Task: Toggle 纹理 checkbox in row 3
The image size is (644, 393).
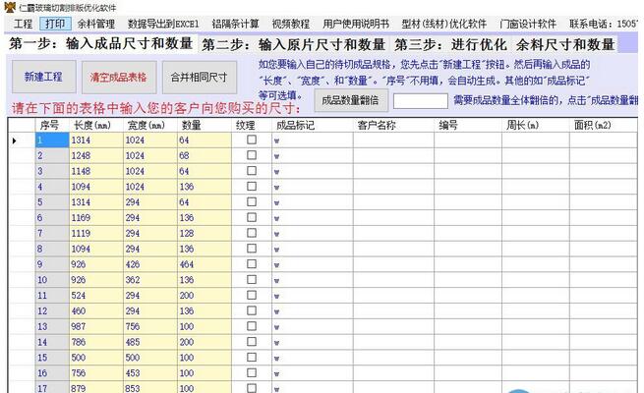Action: pos(252,171)
